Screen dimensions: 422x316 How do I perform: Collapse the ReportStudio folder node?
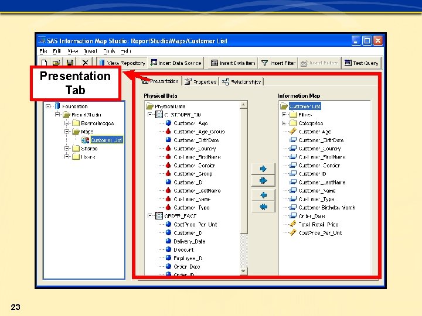pyautogui.click(x=57, y=115)
